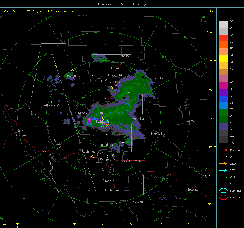Select the cyan current ellipse legend icon
Image resolution: width=244 pixels, height=228 pixels.
pyautogui.click(x=223, y=191)
